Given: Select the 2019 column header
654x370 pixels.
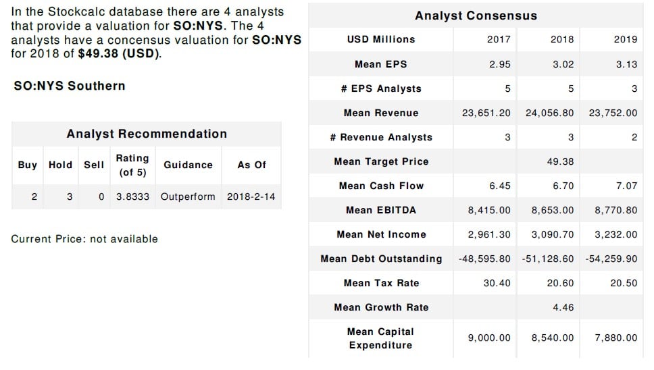Looking at the screenshot, I should point(625,40).
